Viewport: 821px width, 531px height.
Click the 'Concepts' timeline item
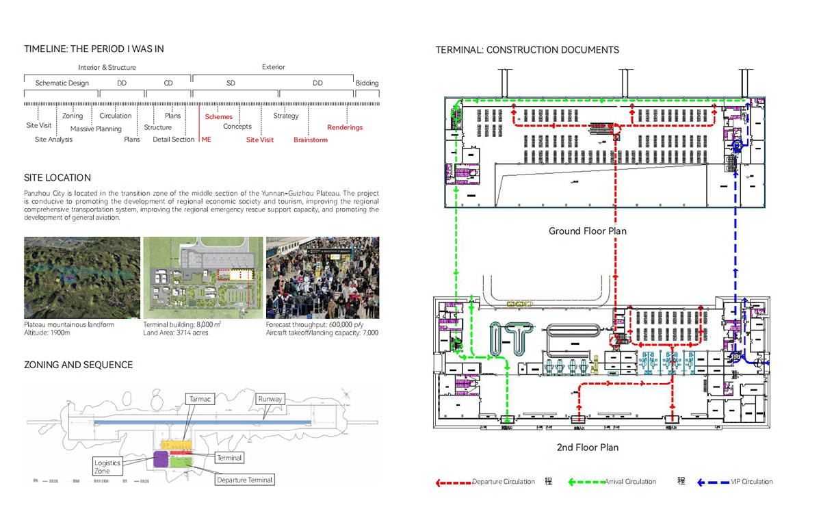(237, 127)
